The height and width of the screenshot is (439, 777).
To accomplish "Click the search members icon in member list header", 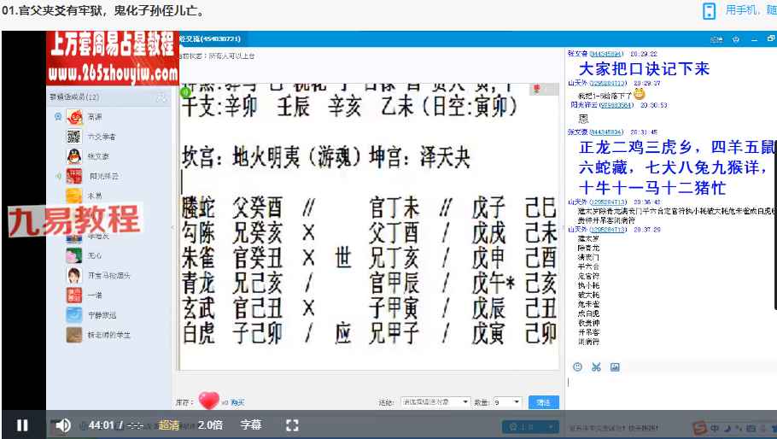I will click(161, 97).
